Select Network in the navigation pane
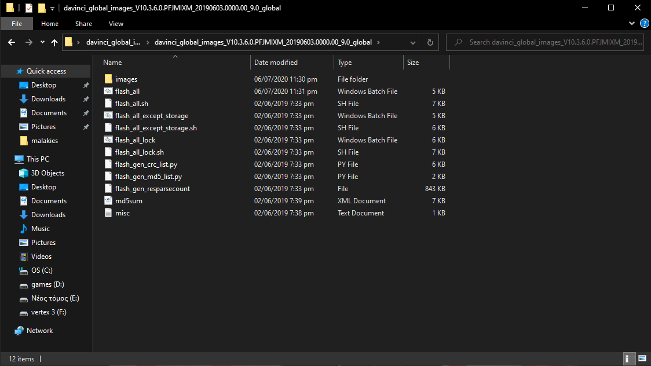The height and width of the screenshot is (366, 651). tap(39, 331)
